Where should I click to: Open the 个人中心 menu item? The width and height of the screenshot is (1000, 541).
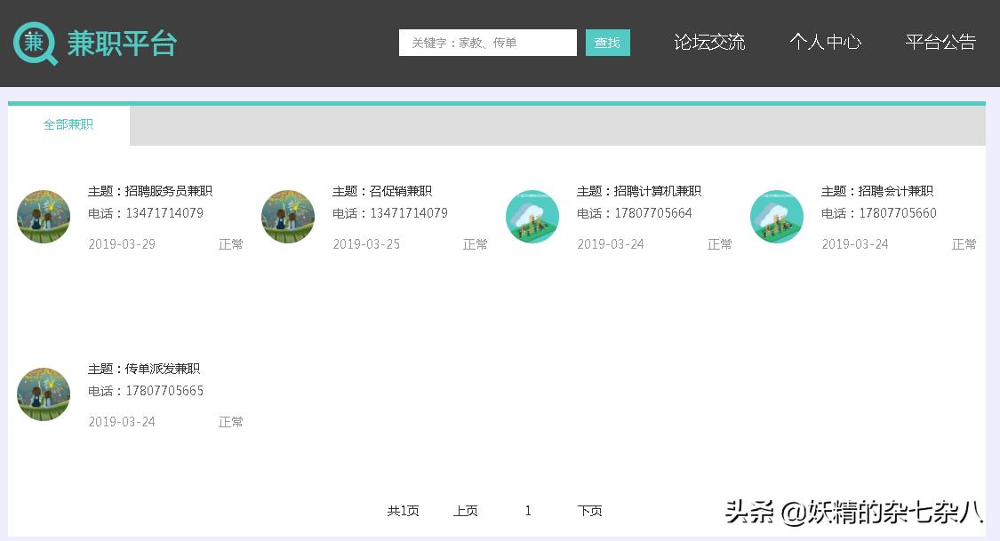pos(826,42)
